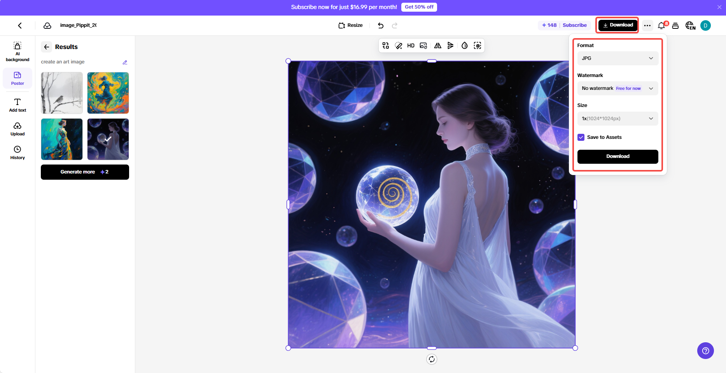The height and width of the screenshot is (373, 726).
Task: Click the dashed frame crop icon
Action: tap(478, 46)
